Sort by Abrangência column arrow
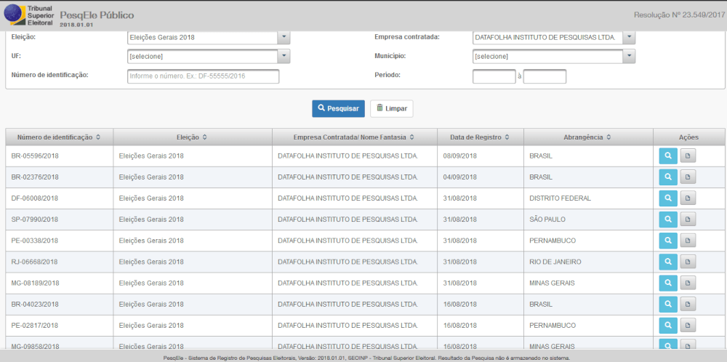The height and width of the screenshot is (362, 727). pos(608,137)
